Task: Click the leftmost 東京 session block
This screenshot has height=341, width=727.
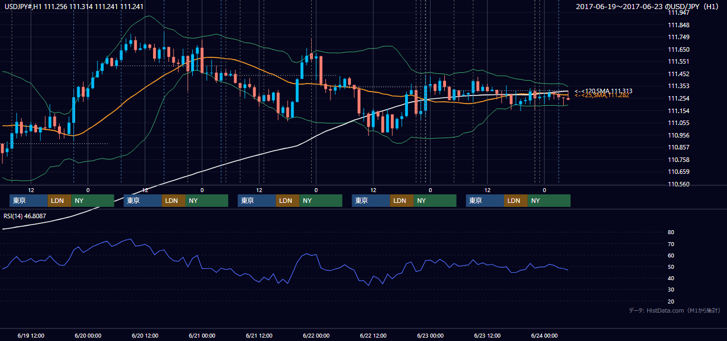Action: [x=28, y=201]
